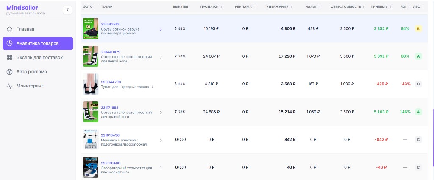Click ROI value -43%
434x180 pixels.
click(x=405, y=84)
